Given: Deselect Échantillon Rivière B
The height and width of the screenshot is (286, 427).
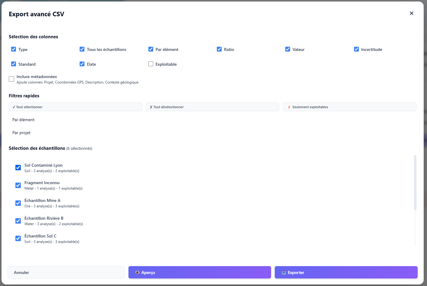Looking at the screenshot, I should tap(18, 221).
